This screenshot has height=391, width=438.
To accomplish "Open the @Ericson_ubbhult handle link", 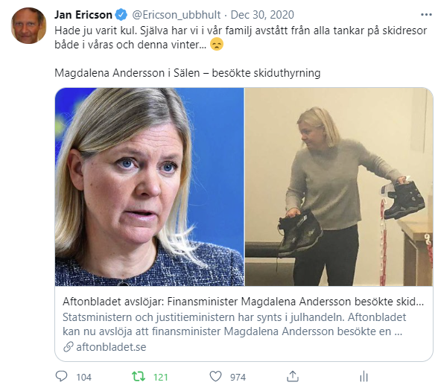I will click(x=177, y=15).
